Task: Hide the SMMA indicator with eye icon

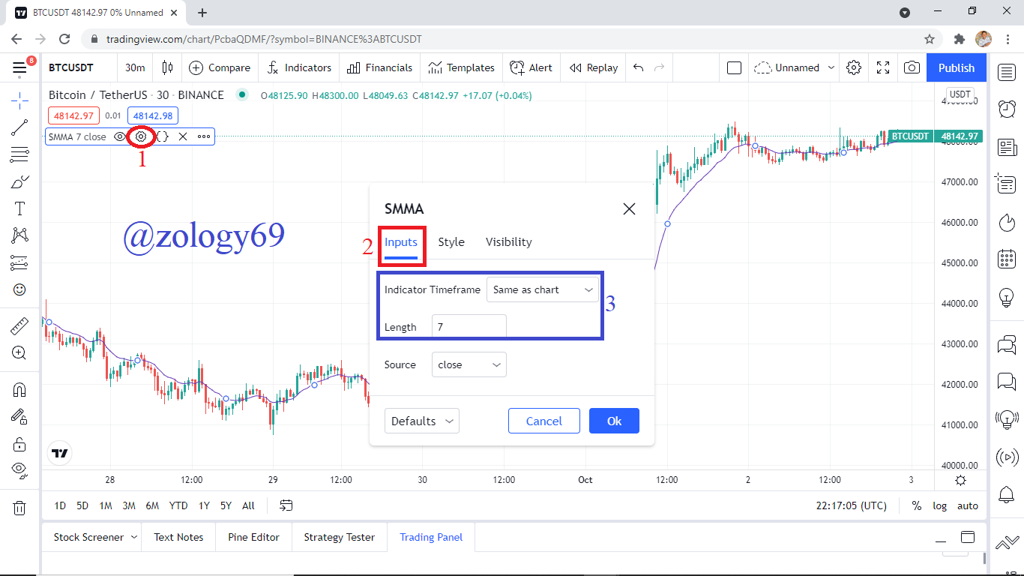Action: click(x=120, y=136)
